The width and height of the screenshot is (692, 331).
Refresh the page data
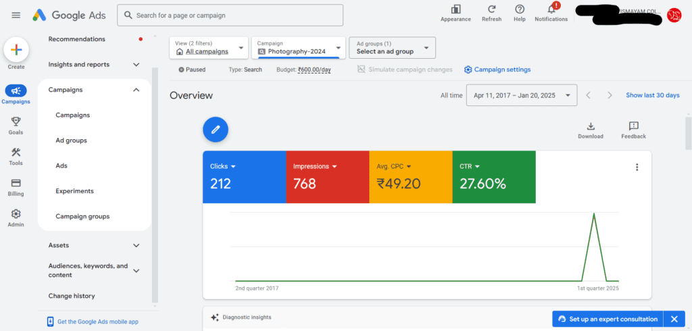click(x=491, y=14)
